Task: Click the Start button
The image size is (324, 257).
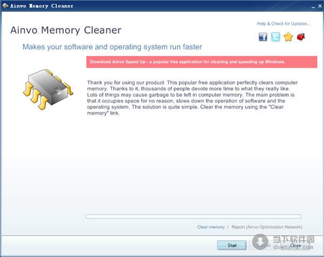Action: (232, 246)
